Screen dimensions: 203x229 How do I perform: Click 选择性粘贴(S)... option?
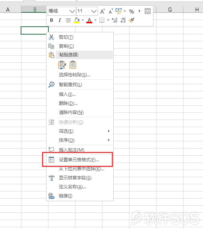(x=80, y=75)
